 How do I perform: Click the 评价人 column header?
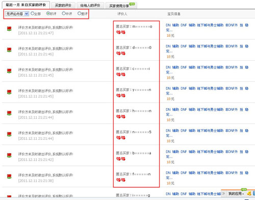point(122,14)
